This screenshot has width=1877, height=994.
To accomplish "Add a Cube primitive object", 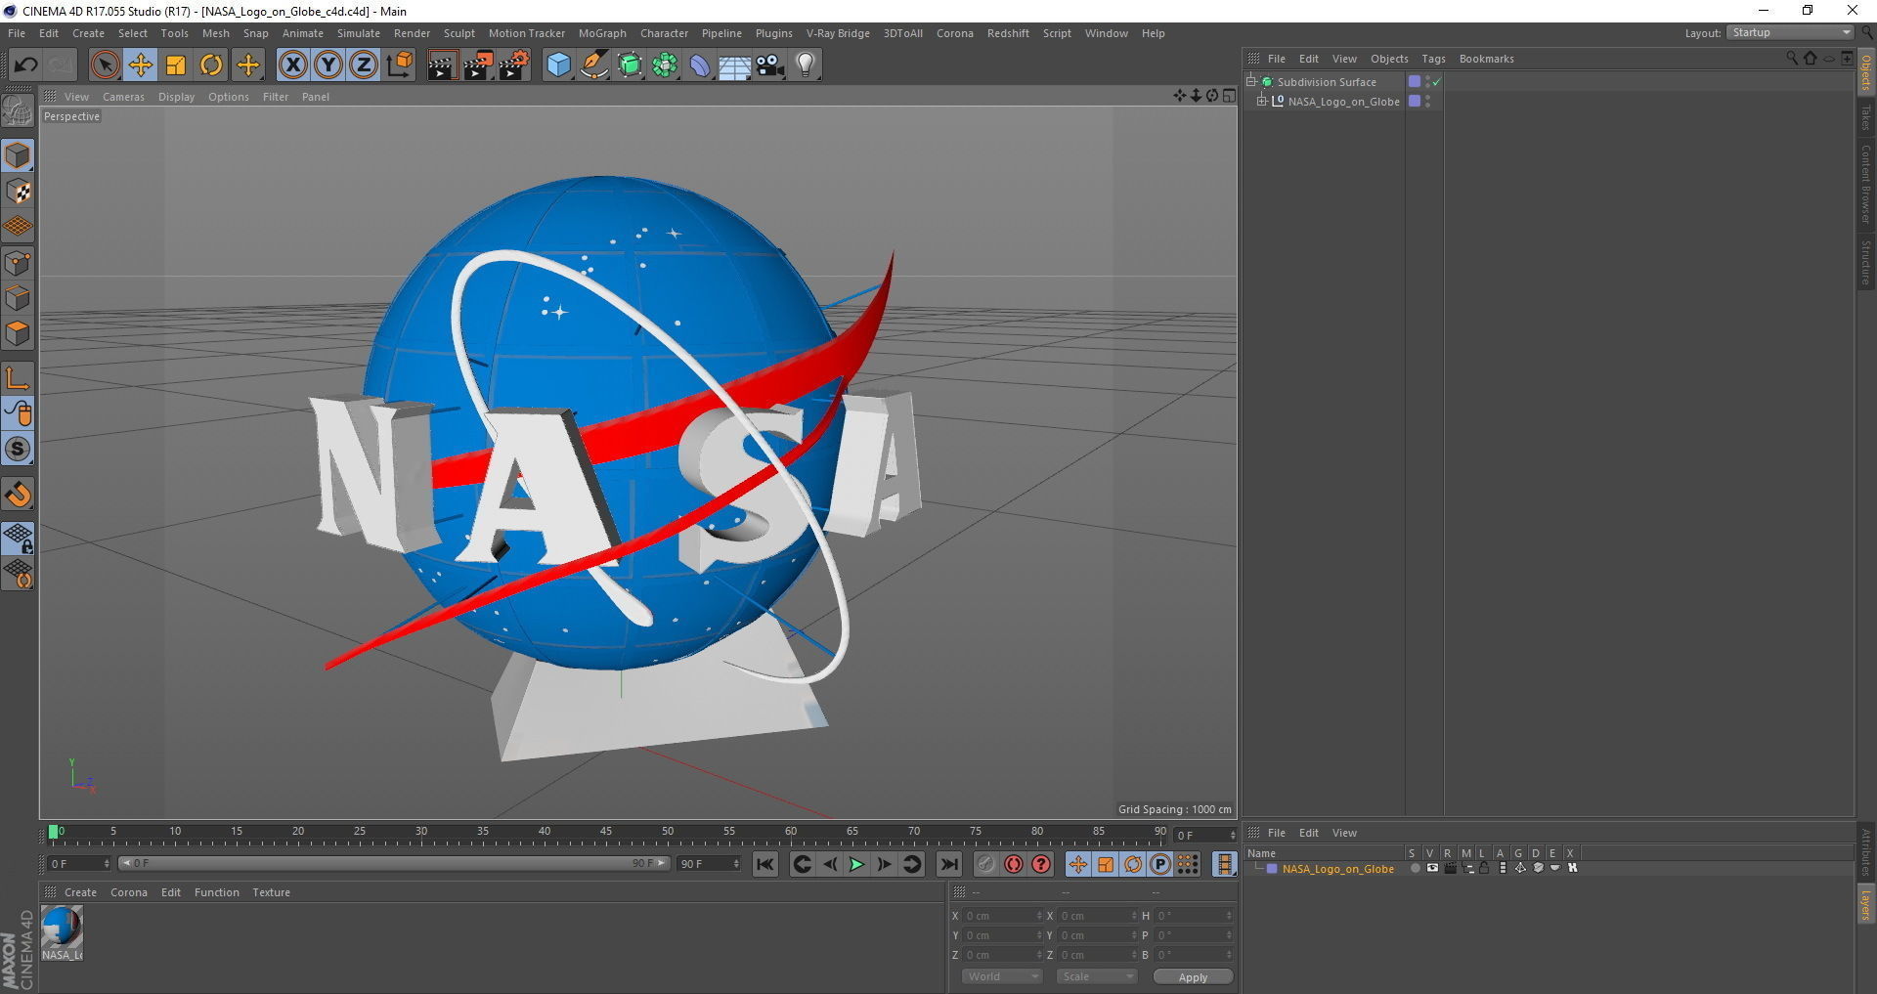I will pyautogui.click(x=558, y=65).
